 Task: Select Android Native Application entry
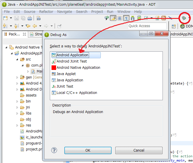(x=76, y=68)
